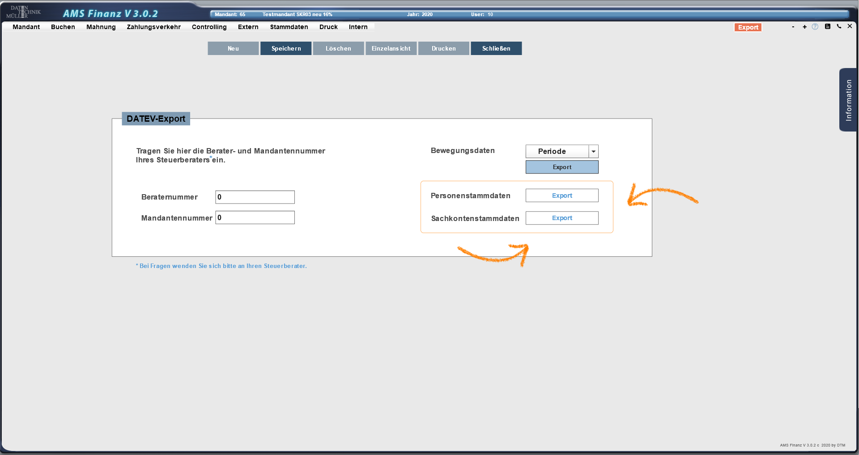This screenshot has width=859, height=455.
Task: Export the Personenstammdaten
Action: click(x=562, y=196)
